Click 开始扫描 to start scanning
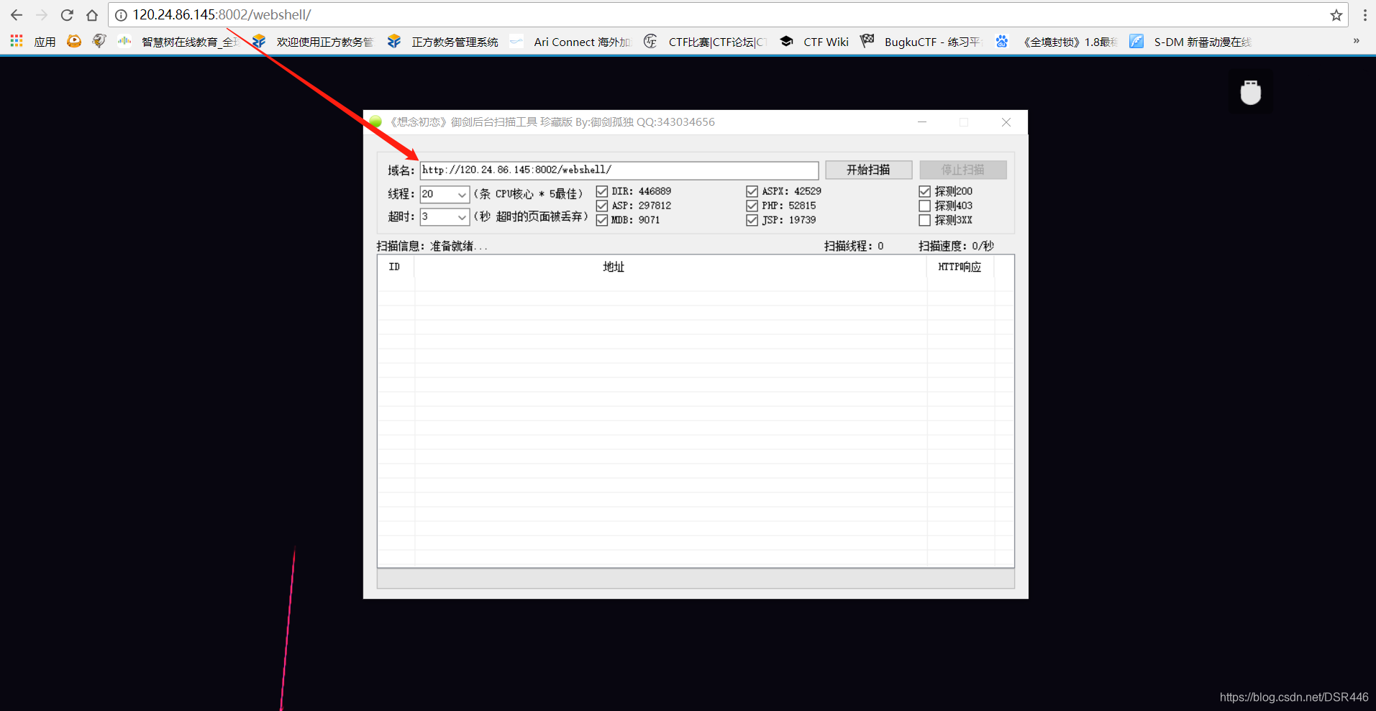The height and width of the screenshot is (711, 1376). [x=868, y=170]
